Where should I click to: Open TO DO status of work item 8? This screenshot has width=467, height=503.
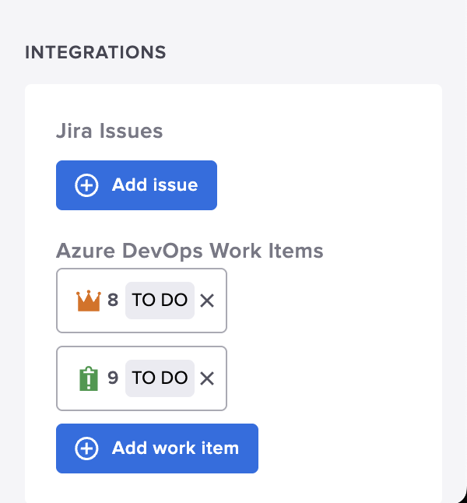[x=160, y=301]
